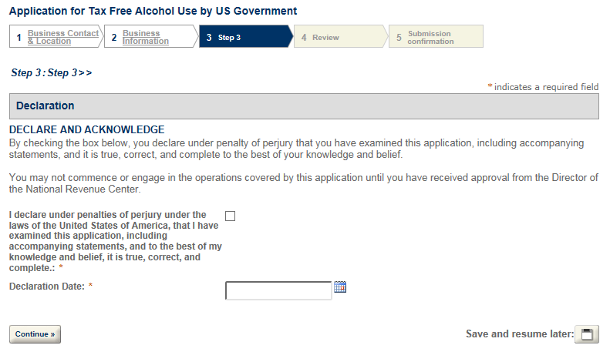Screen dimensions: 610x362
Task: Go back to Business Contact & Location step
Action: tap(62, 37)
